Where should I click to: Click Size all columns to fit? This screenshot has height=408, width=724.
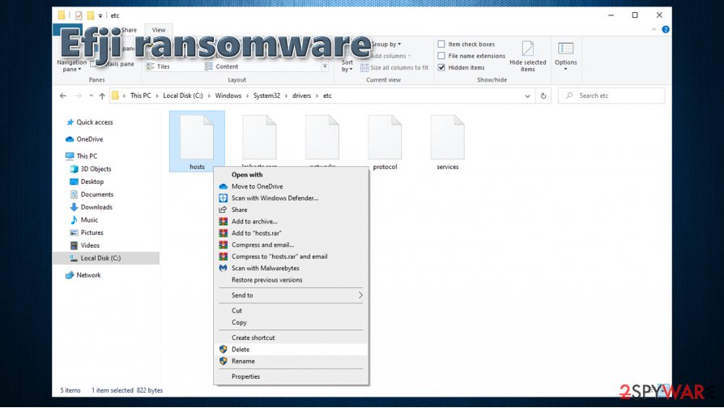click(x=394, y=67)
